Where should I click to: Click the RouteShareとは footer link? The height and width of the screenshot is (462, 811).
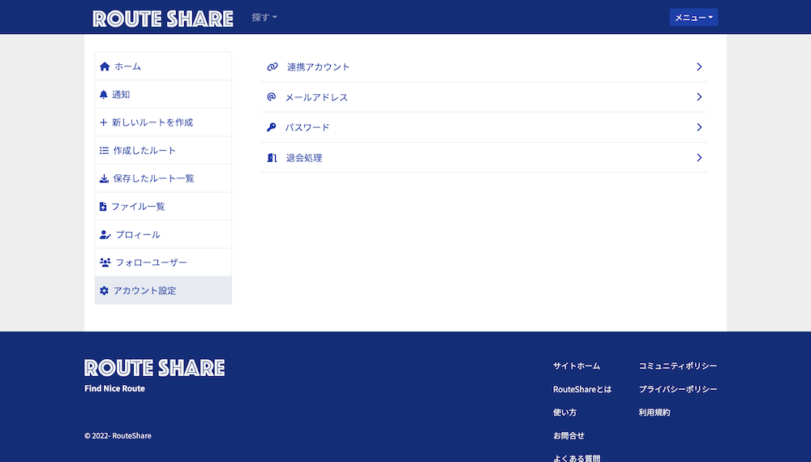point(582,389)
